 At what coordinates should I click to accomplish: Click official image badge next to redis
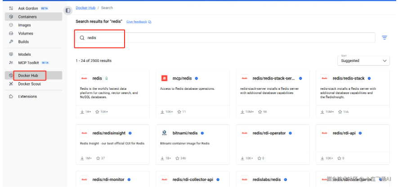pos(106,79)
